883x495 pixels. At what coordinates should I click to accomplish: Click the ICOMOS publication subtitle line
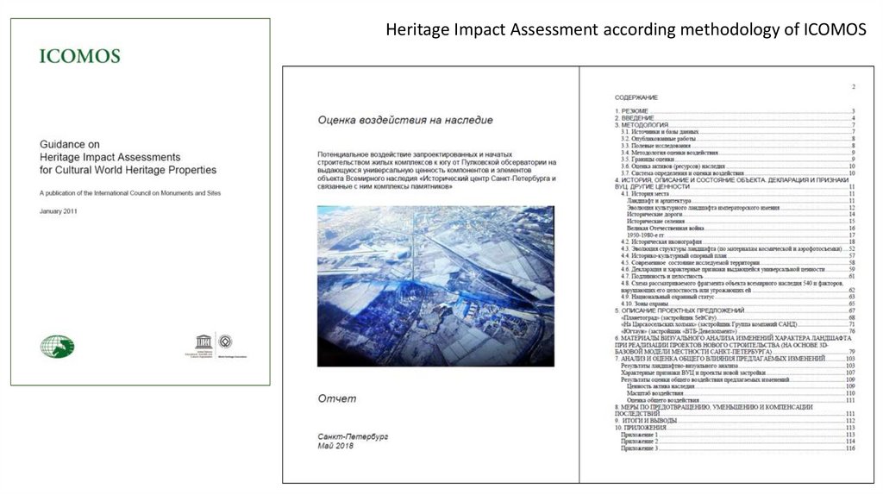(x=130, y=193)
